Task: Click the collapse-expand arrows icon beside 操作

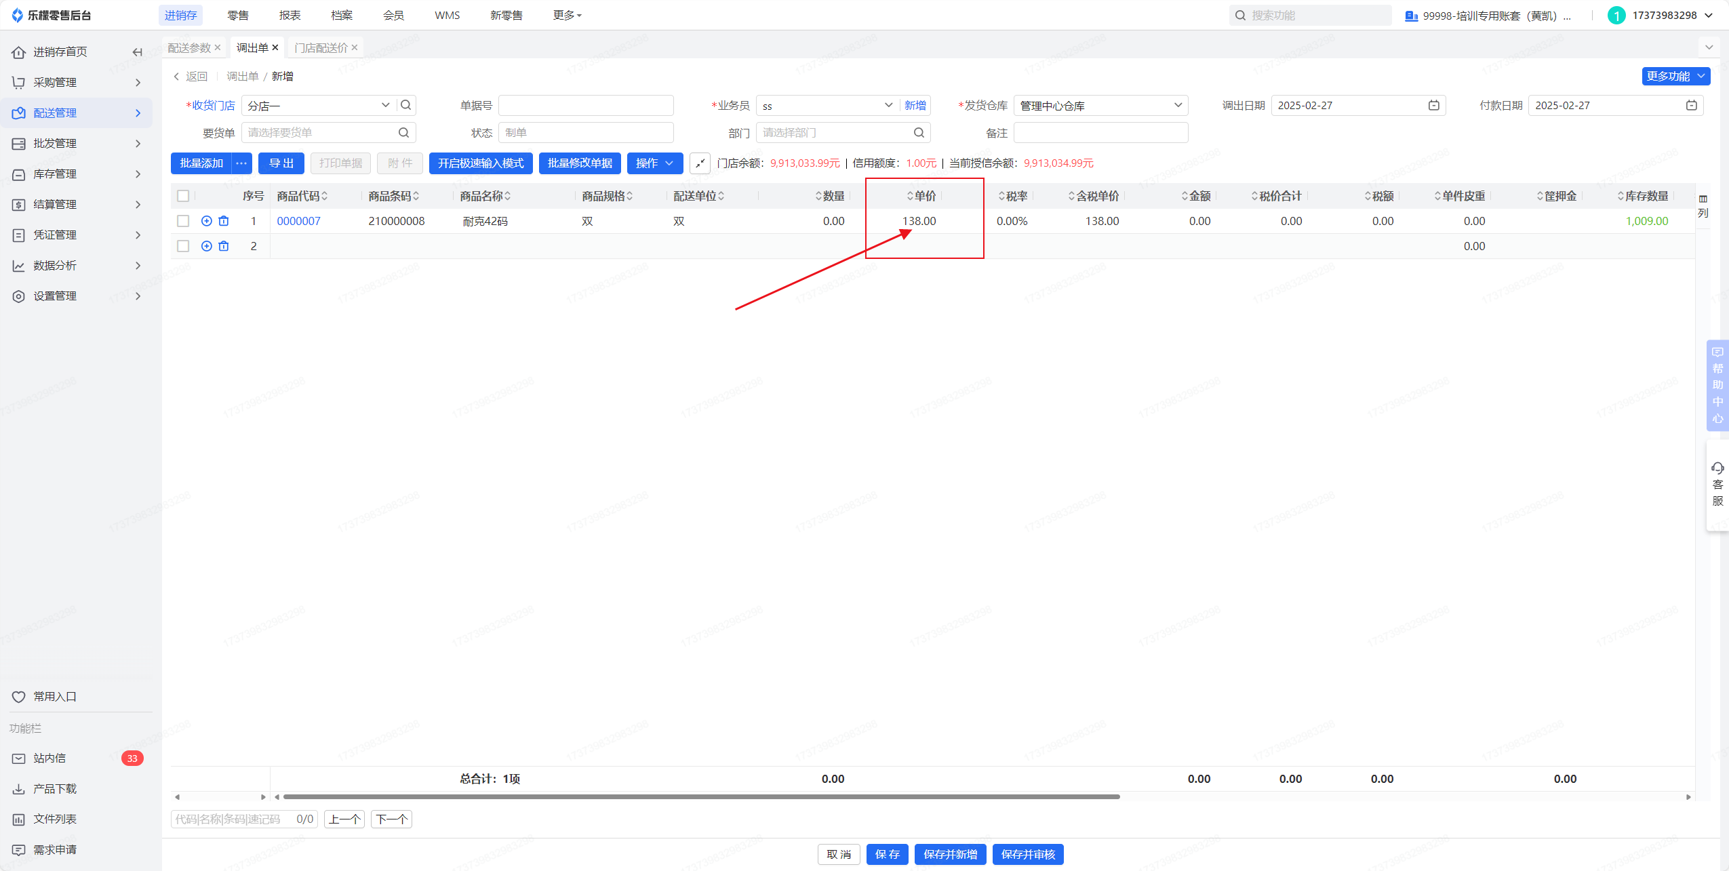Action: coord(700,163)
